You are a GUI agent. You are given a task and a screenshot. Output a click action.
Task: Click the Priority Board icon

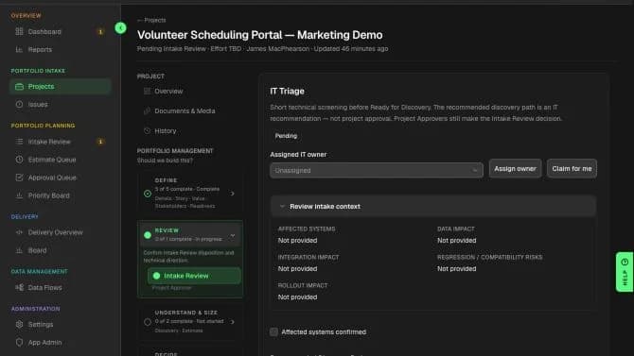tap(19, 195)
